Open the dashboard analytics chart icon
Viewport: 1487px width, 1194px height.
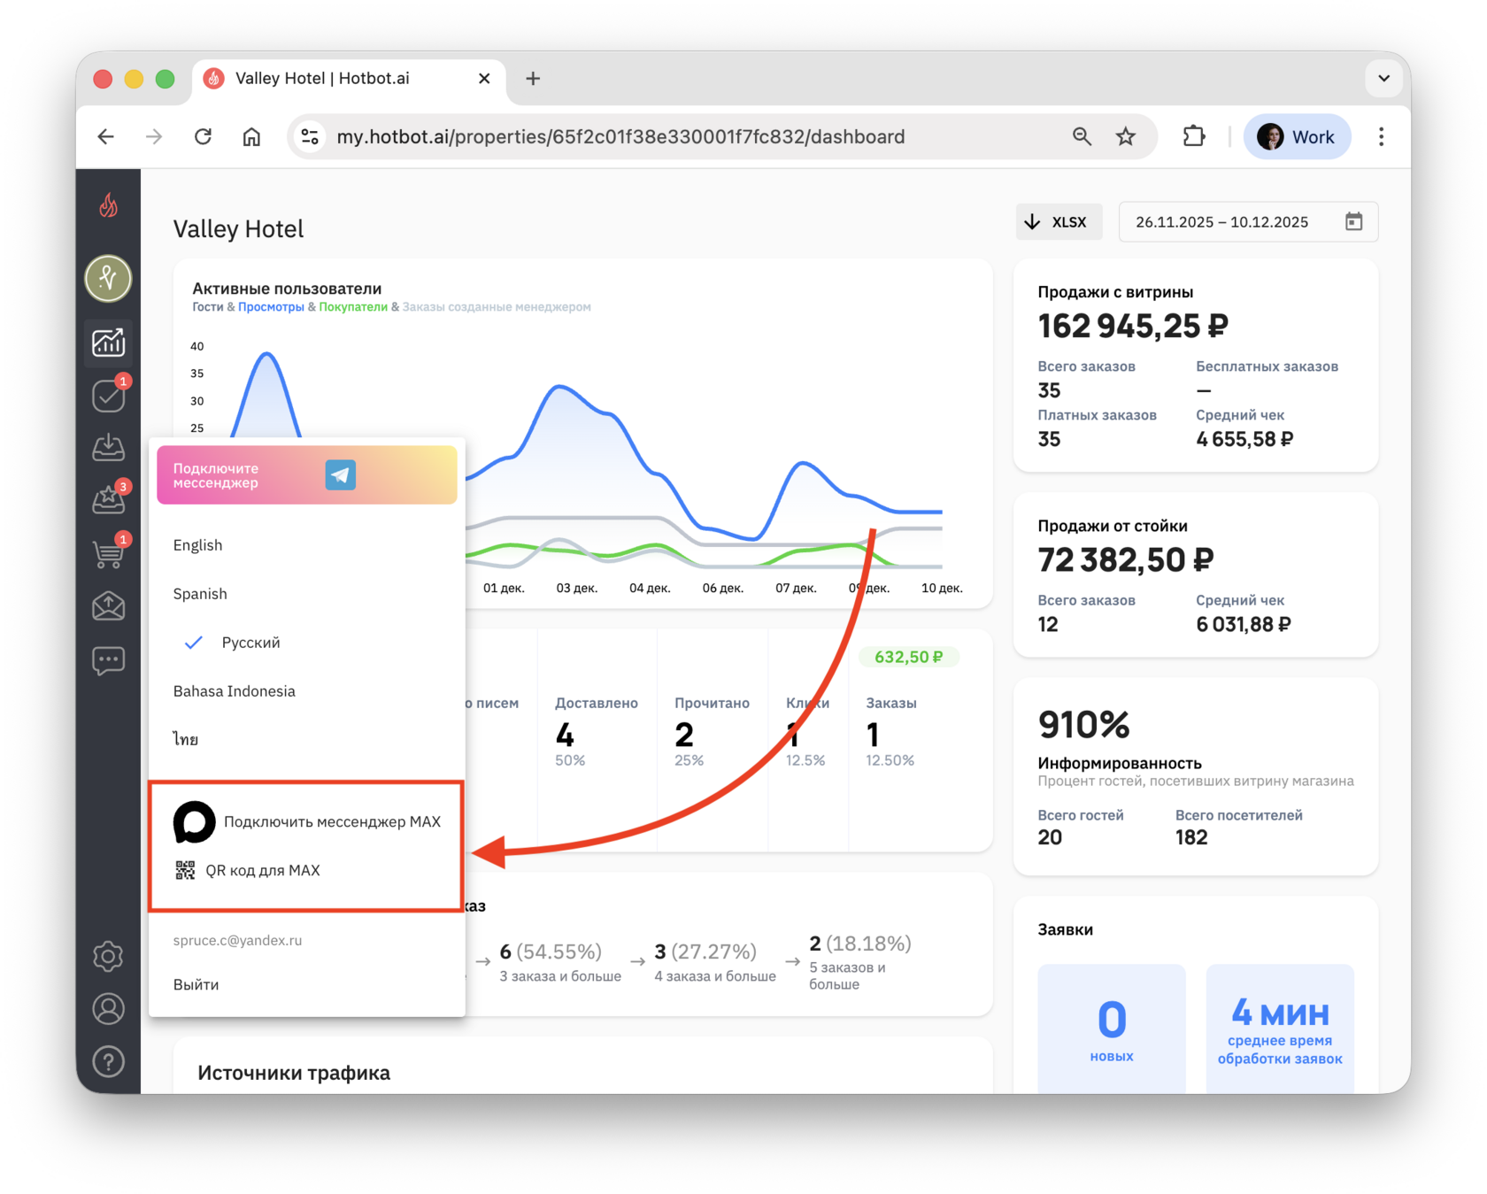pos(108,342)
